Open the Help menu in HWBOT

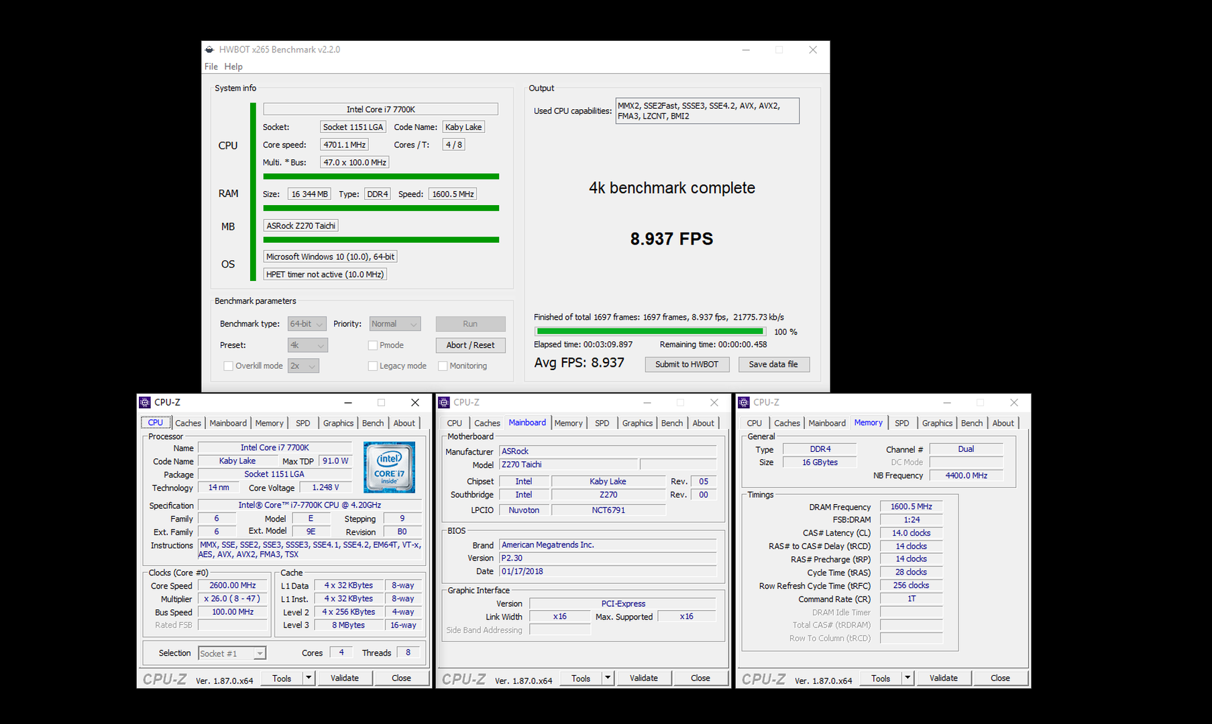(x=233, y=66)
